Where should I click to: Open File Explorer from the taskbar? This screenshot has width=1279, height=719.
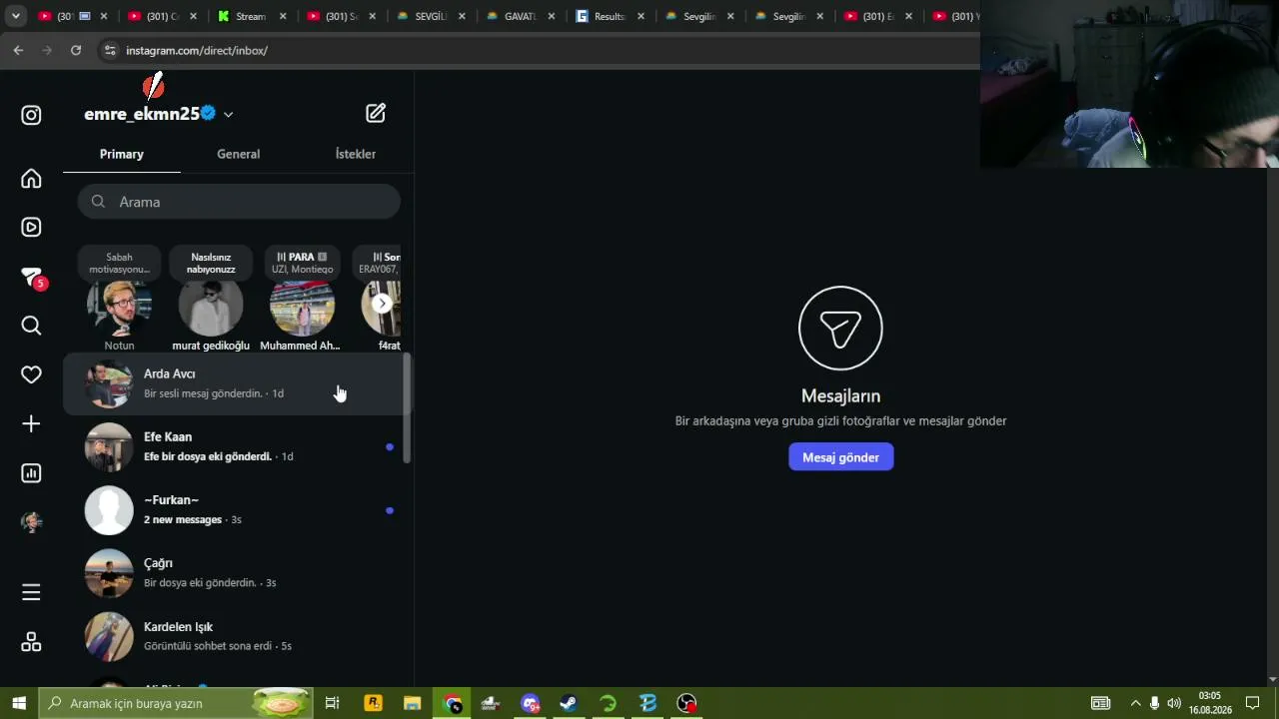(412, 703)
